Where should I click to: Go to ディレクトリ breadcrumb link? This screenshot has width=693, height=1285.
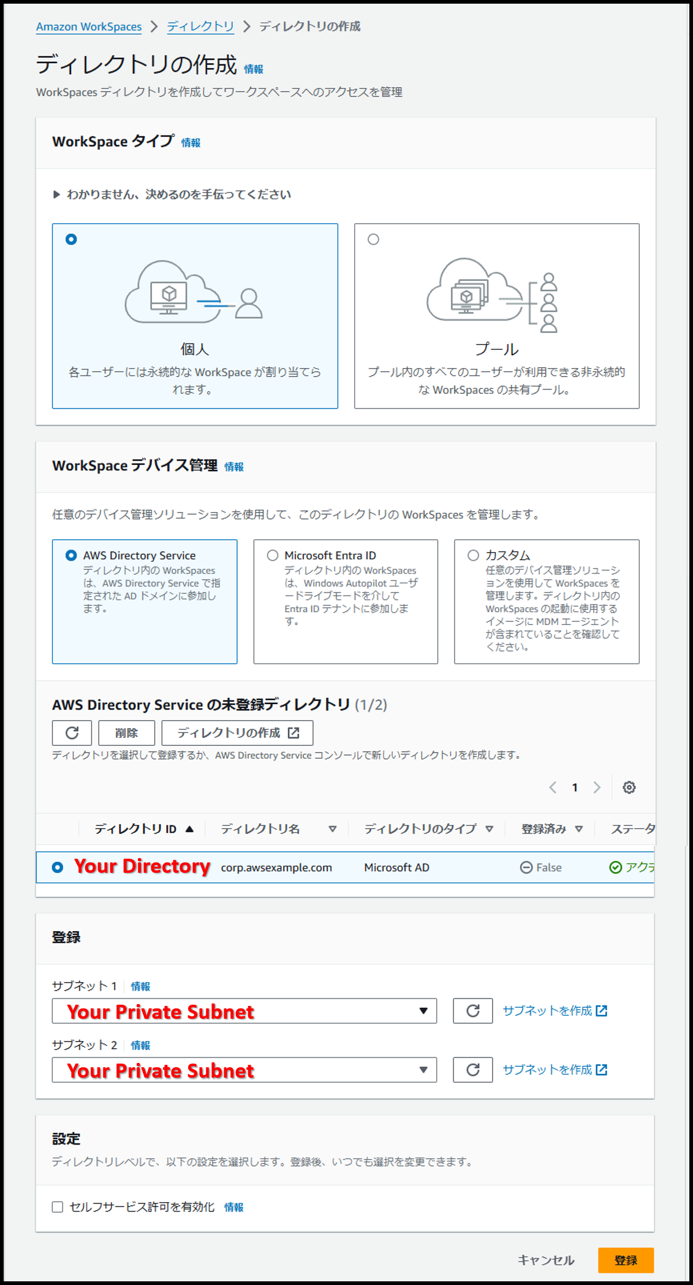click(x=200, y=26)
